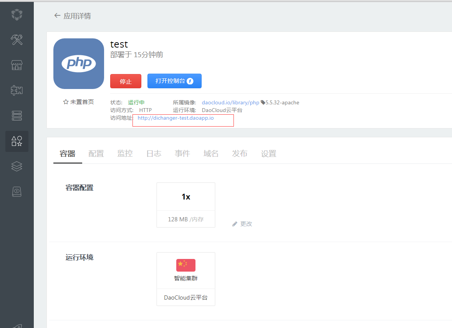The width and height of the screenshot is (452, 328).
Task: Open the server hosts sidebar icon
Action: tap(17, 115)
